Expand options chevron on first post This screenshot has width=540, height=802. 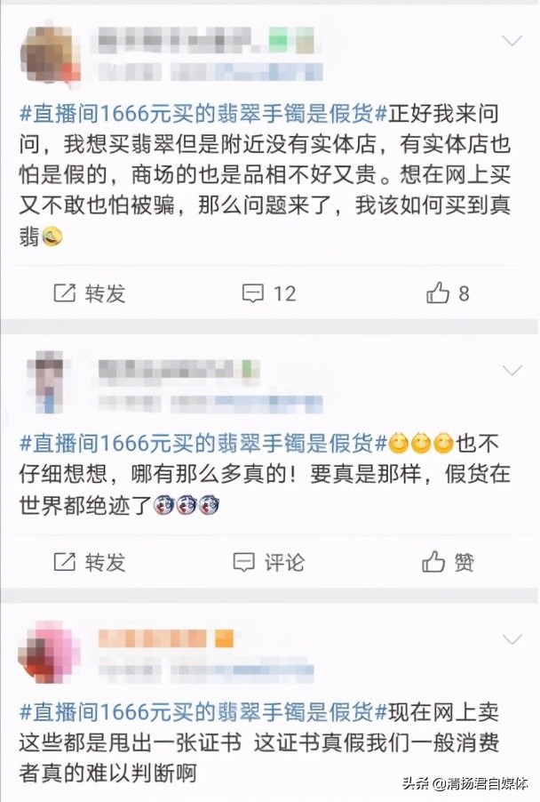coord(512,40)
